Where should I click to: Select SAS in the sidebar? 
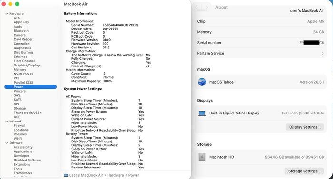click(17, 95)
